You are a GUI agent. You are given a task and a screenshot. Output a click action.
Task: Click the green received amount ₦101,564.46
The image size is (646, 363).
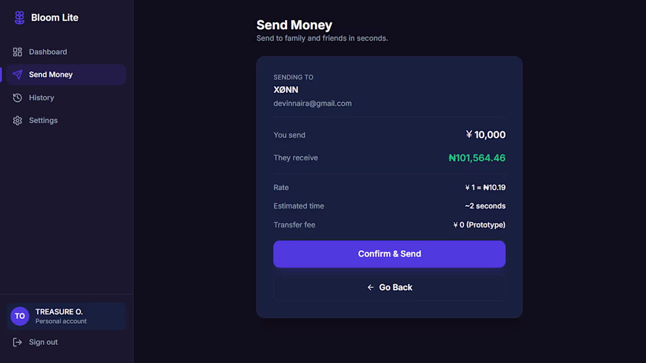[x=477, y=158]
